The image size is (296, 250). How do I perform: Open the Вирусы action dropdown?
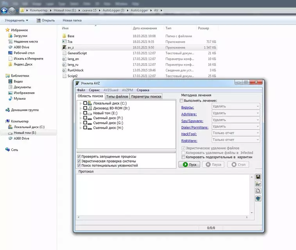pyautogui.click(x=236, y=106)
